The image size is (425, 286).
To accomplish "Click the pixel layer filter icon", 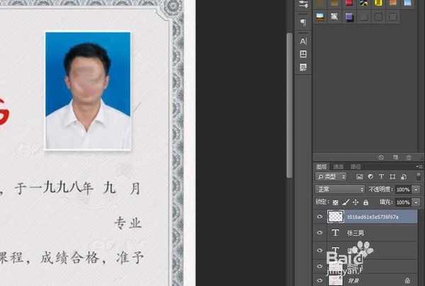I will [x=361, y=176].
